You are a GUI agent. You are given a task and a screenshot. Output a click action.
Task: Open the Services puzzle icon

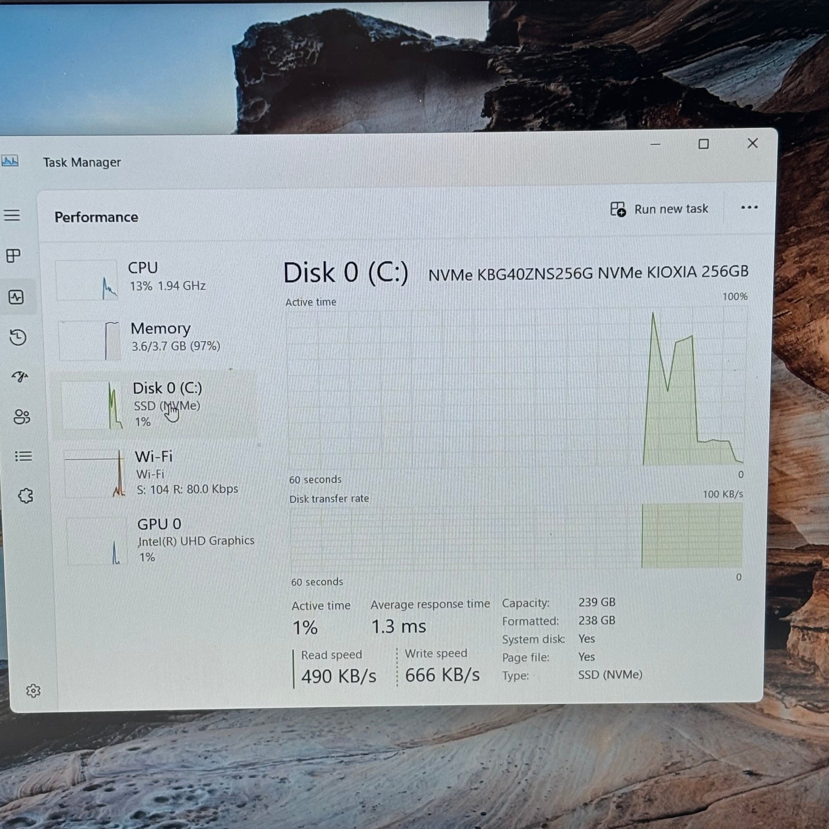click(25, 495)
